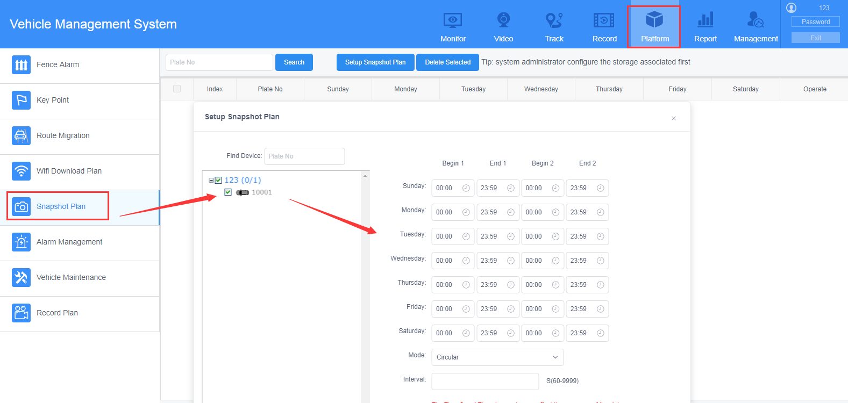Toggle the checkbox for group 123 (0/1)
This screenshot has width=848, height=403.
coord(218,180)
